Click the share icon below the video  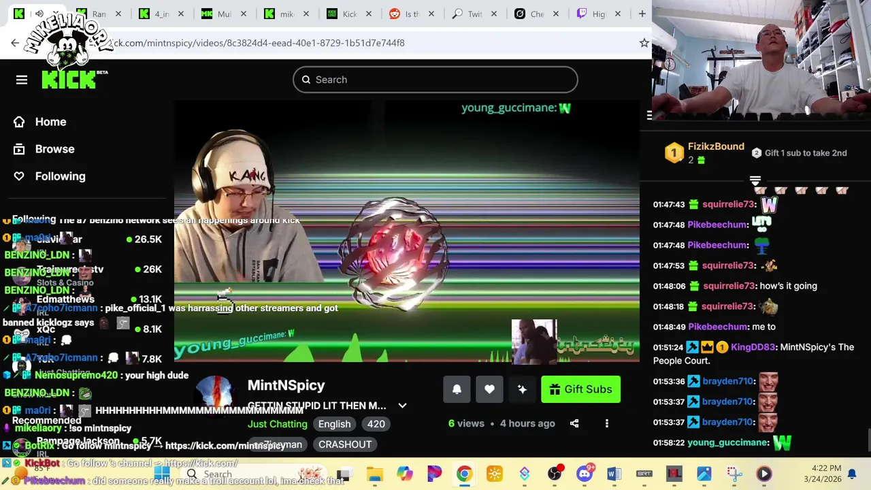574,423
